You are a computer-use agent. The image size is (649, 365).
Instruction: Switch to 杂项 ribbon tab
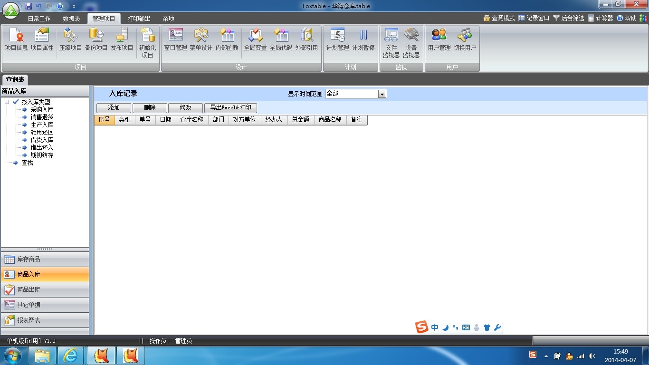[169, 19]
